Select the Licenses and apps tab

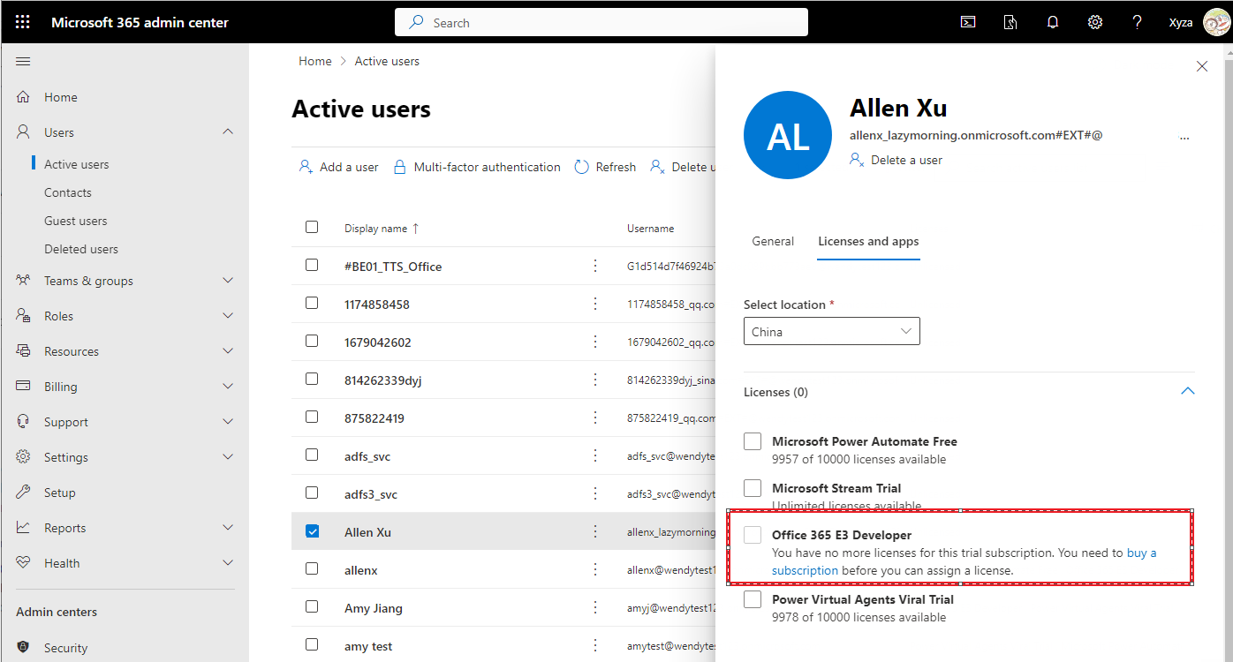point(868,241)
